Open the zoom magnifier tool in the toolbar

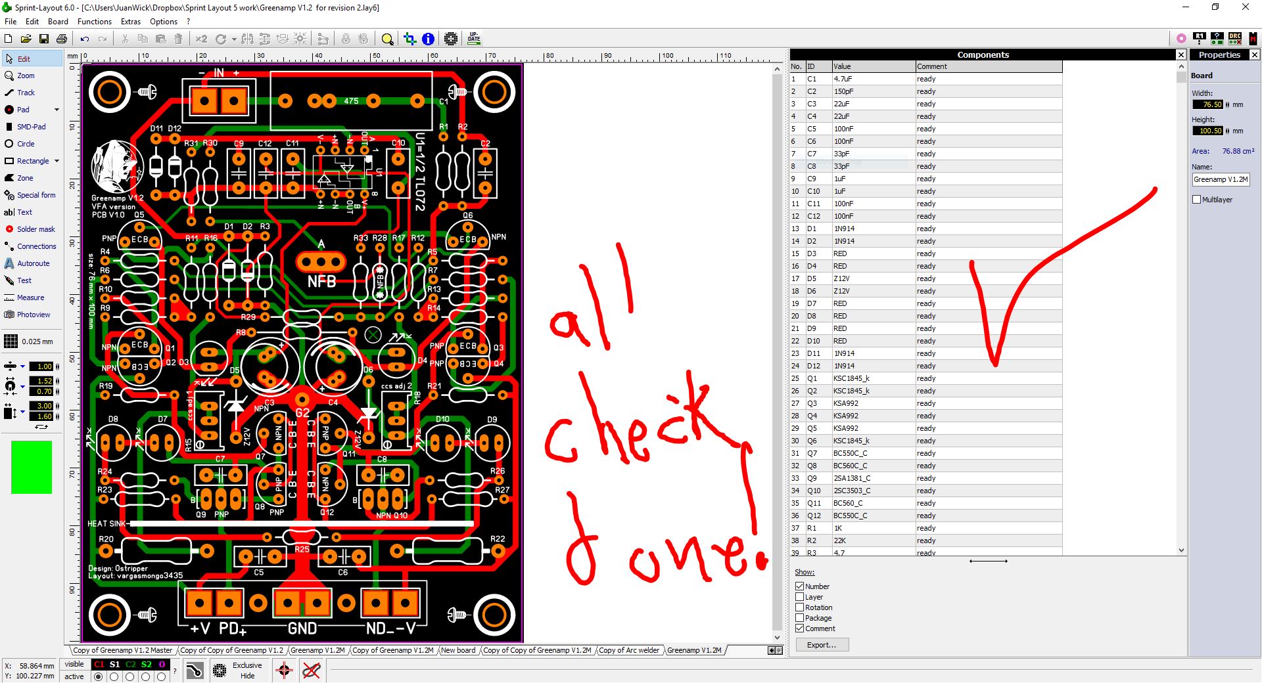click(x=388, y=39)
